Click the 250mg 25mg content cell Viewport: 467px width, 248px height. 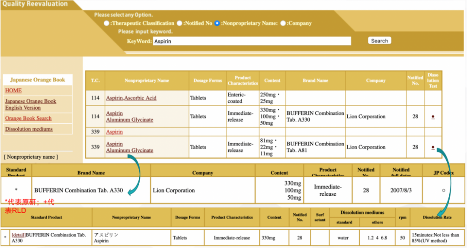272,98
